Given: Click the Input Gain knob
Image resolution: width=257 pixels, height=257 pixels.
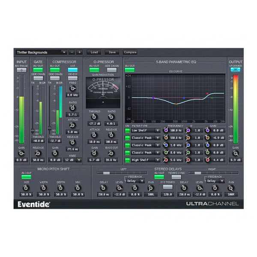Looking at the screenshot, I should [21, 153].
